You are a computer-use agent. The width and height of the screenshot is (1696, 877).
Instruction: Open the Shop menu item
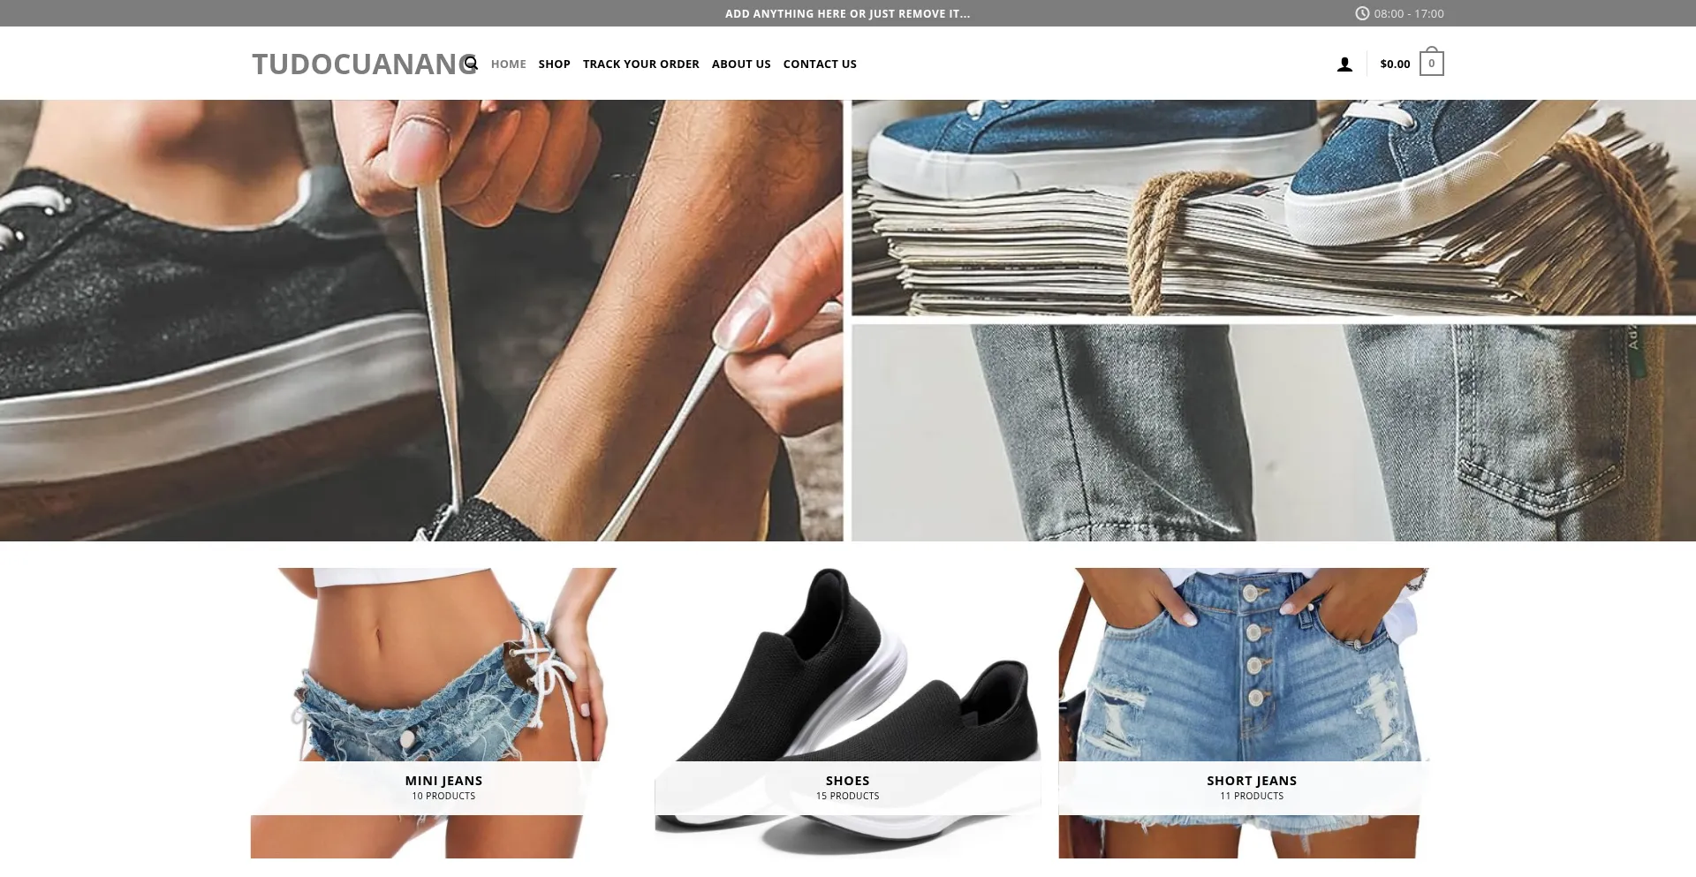[x=554, y=64]
